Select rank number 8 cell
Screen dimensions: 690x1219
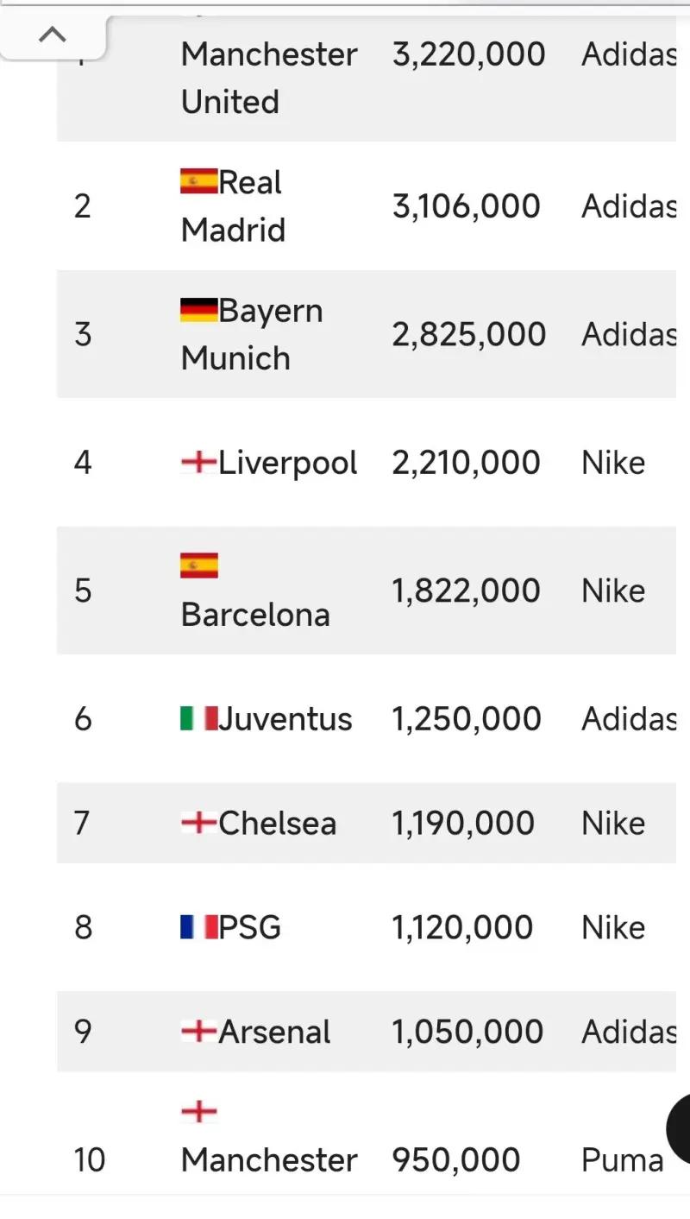click(83, 927)
